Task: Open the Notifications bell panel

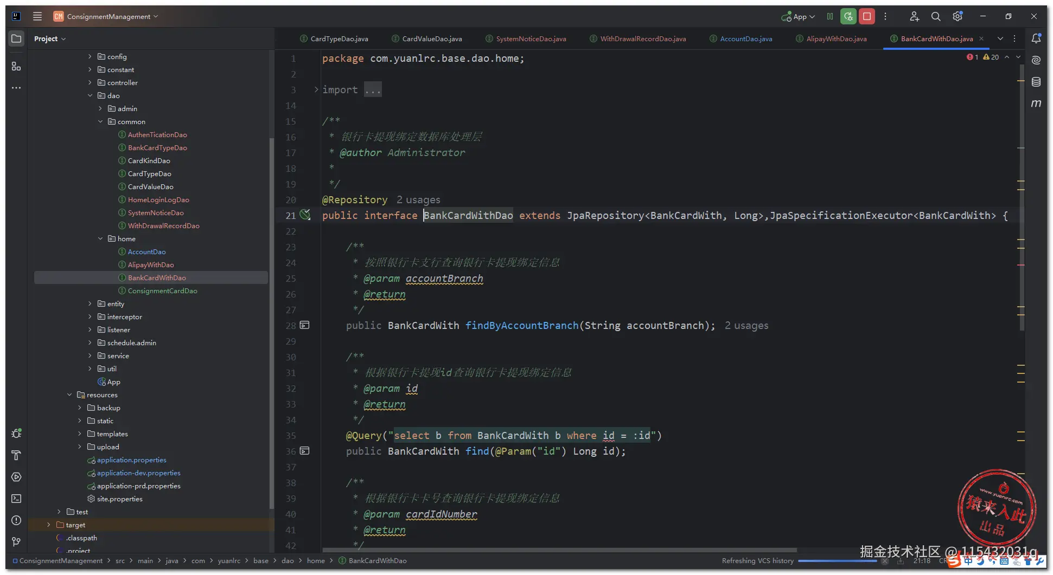Action: point(1036,38)
